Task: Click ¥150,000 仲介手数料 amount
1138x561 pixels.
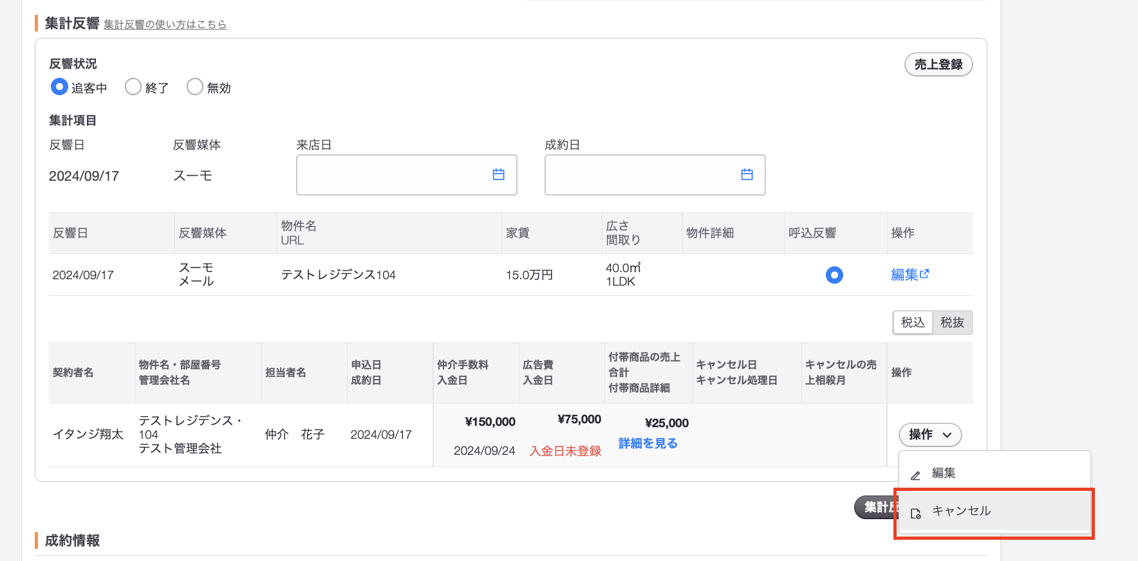Action: 490,422
